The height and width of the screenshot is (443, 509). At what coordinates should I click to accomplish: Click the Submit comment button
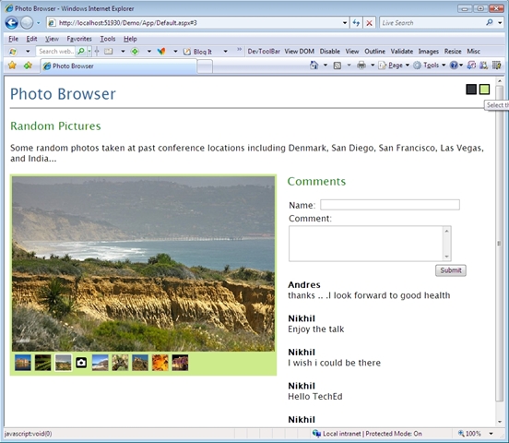pyautogui.click(x=451, y=270)
